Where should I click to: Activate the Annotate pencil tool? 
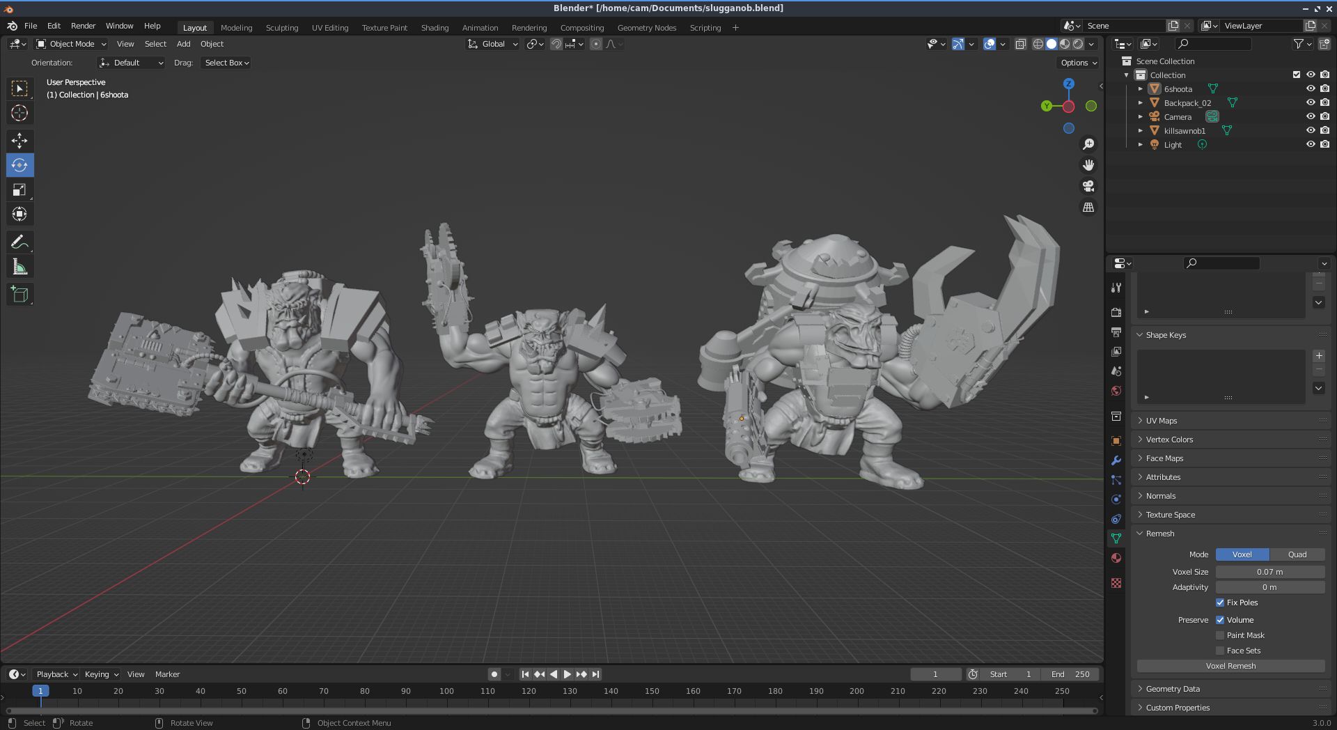[x=19, y=242]
